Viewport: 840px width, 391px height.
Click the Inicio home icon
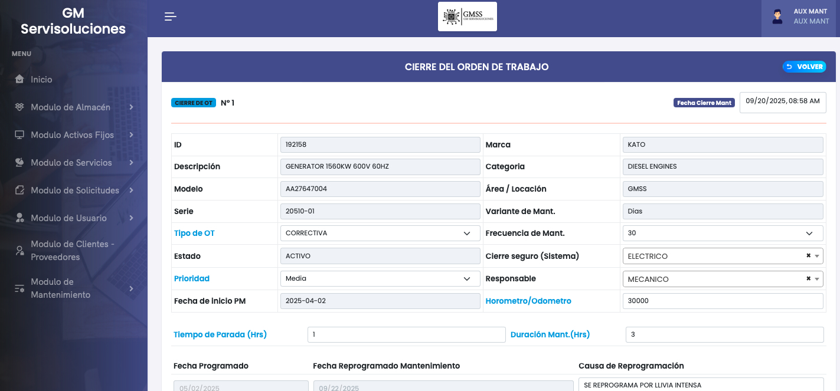[x=19, y=79]
